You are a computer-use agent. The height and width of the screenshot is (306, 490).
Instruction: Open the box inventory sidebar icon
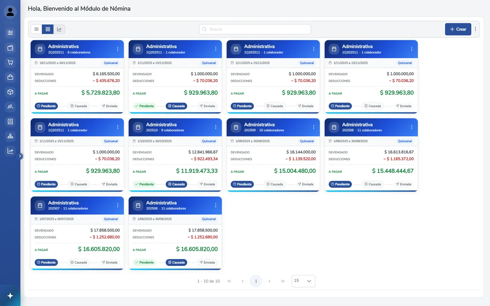coord(10,92)
